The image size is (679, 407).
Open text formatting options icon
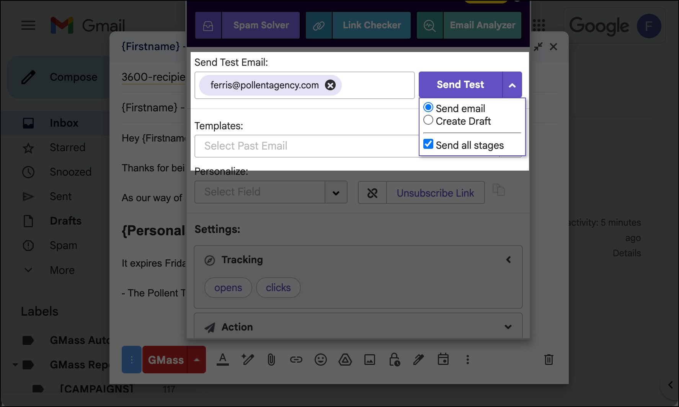coord(223,360)
